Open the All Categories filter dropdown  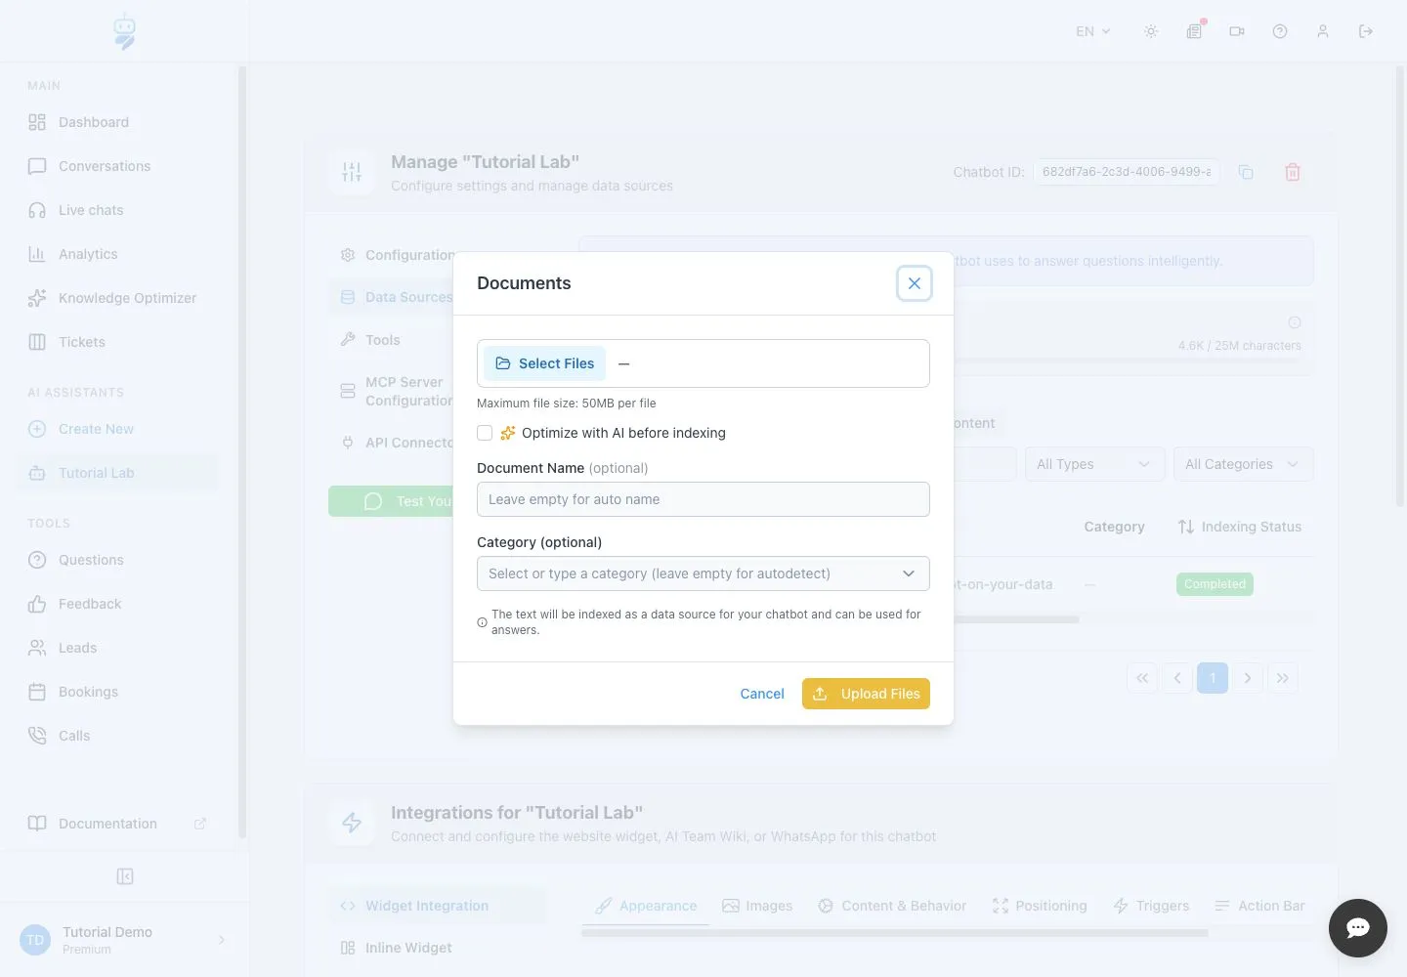click(1243, 464)
